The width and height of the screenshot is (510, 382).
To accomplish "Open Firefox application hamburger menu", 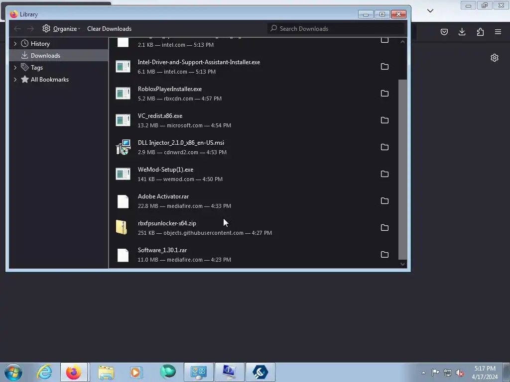I will (498, 32).
